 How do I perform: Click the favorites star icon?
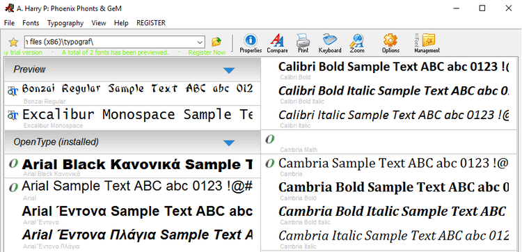click(13, 42)
